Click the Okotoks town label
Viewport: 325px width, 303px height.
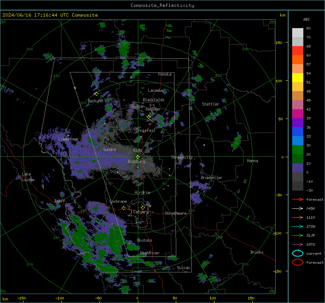(x=144, y=240)
